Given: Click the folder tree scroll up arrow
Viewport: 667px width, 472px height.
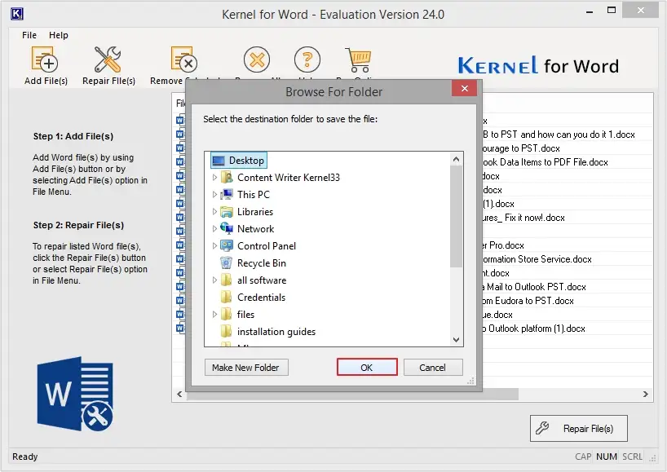Looking at the screenshot, I should point(456,160).
